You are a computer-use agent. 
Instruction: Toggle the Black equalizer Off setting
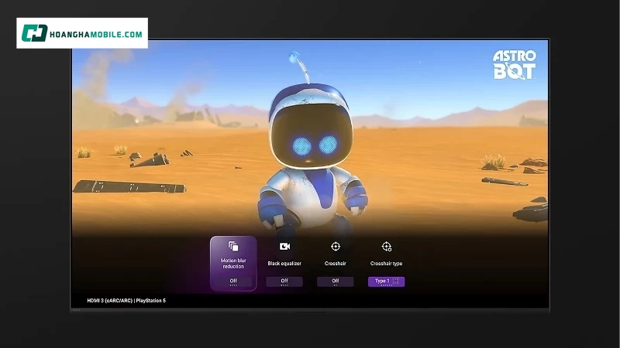click(x=284, y=281)
